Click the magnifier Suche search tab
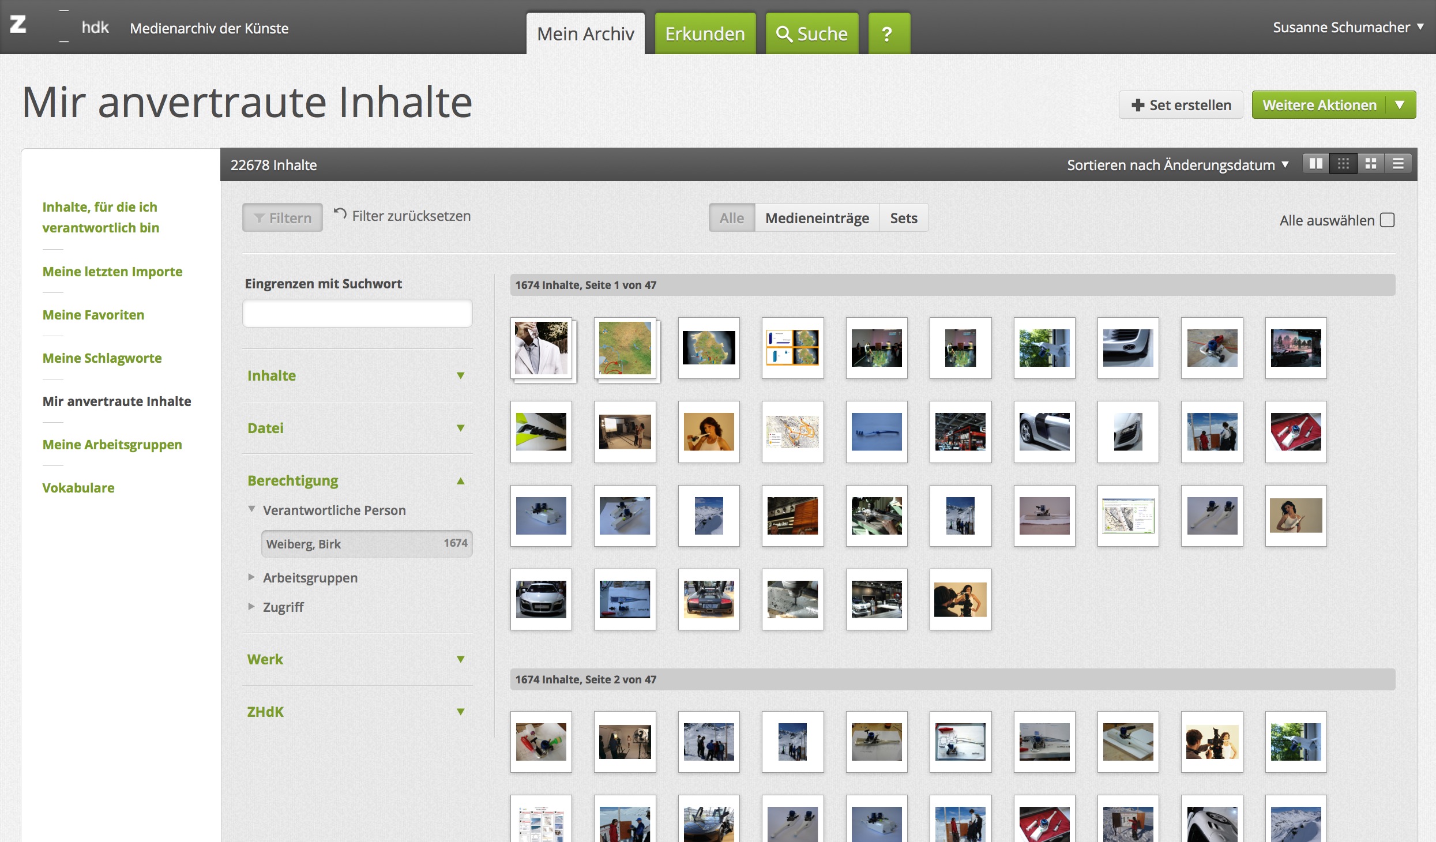 (x=811, y=34)
